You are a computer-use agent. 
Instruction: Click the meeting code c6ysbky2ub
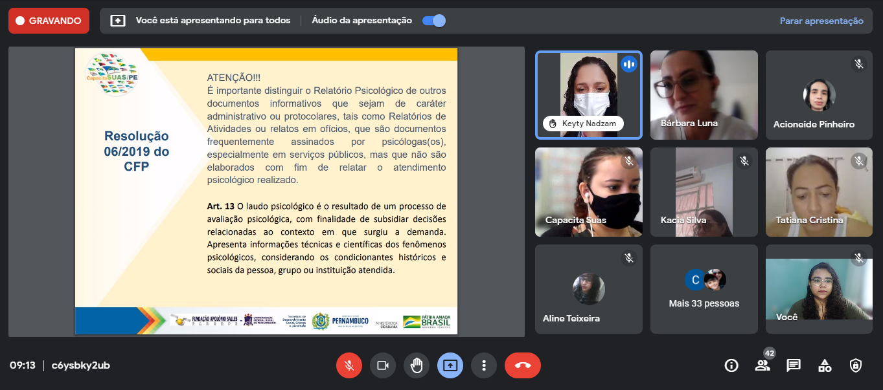tap(81, 365)
